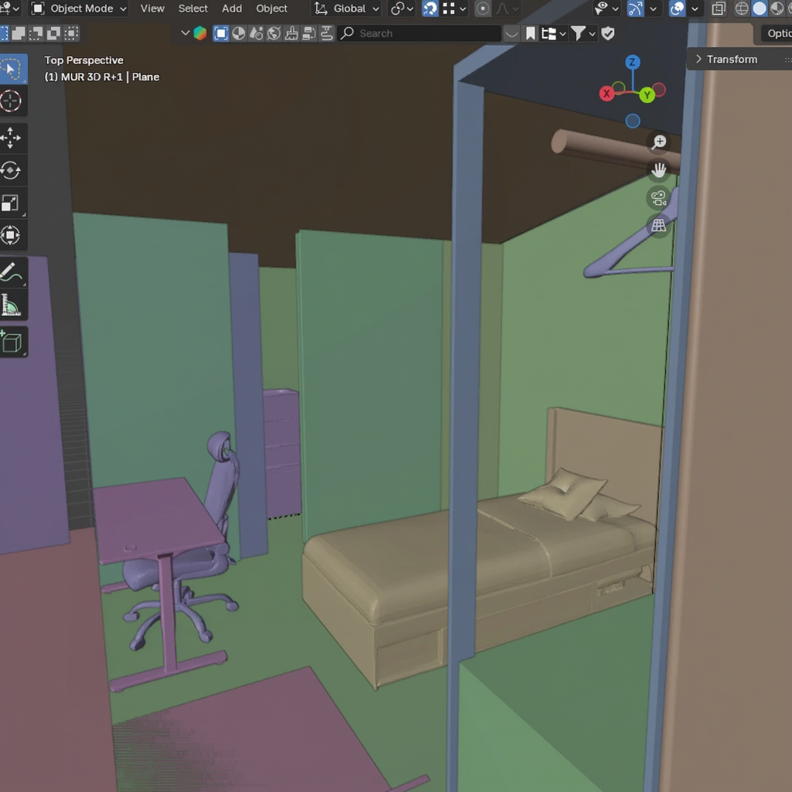The width and height of the screenshot is (792, 792).
Task: Toggle snapping magnet on or off
Action: pos(430,9)
